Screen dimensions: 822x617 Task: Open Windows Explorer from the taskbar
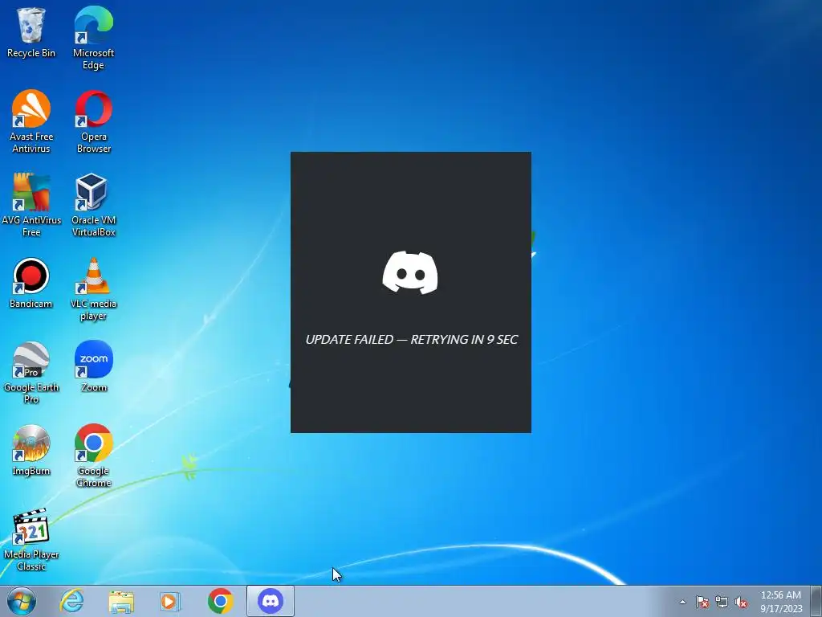coord(121,601)
